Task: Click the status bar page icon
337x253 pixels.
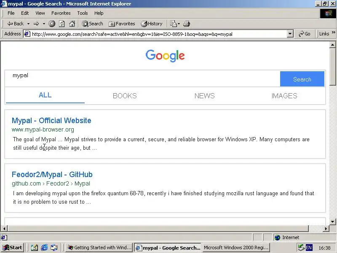Action: (x=4, y=237)
